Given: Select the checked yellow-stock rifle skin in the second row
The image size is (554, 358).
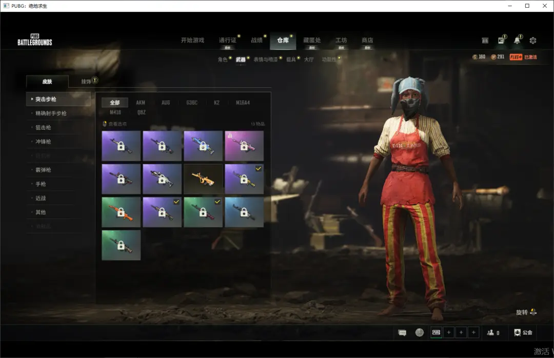Looking at the screenshot, I should pos(244,179).
